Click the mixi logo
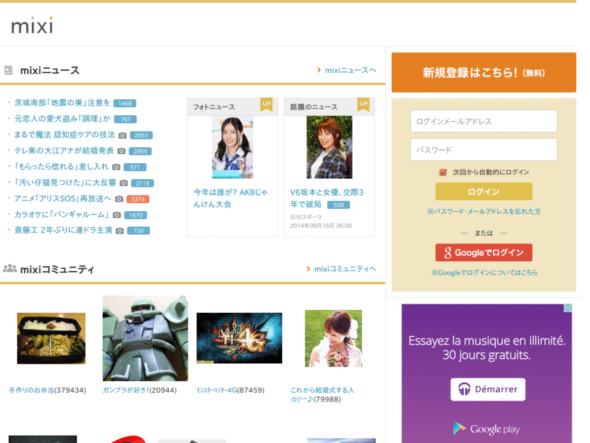 click(32, 25)
